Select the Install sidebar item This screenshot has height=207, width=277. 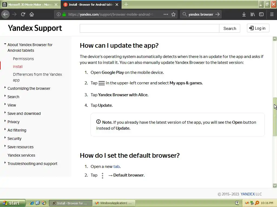[x=18, y=67]
